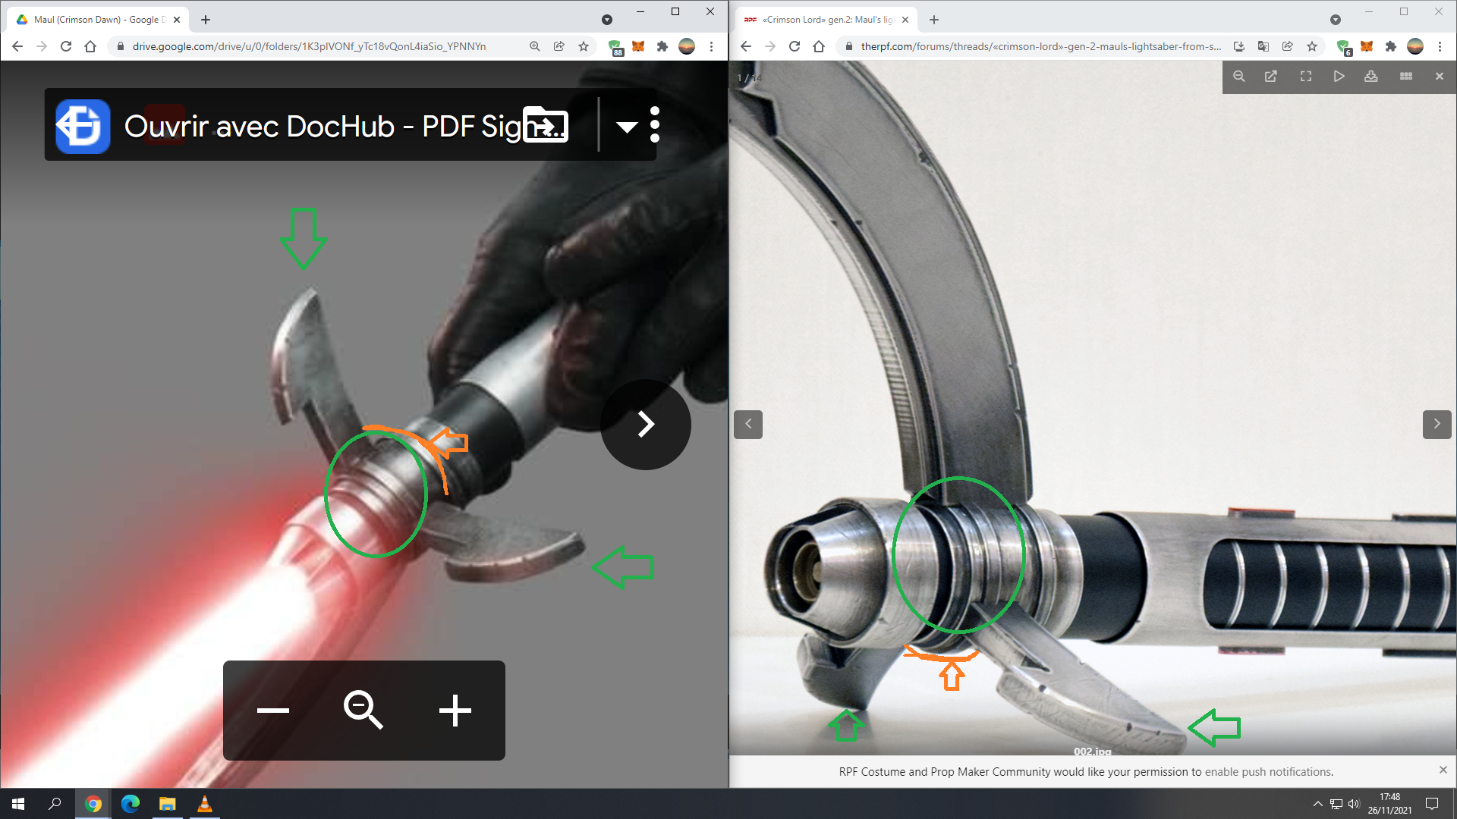This screenshot has width=1457, height=819.
Task: Reset zoom with magnifier in Drive preview
Action: click(x=363, y=711)
